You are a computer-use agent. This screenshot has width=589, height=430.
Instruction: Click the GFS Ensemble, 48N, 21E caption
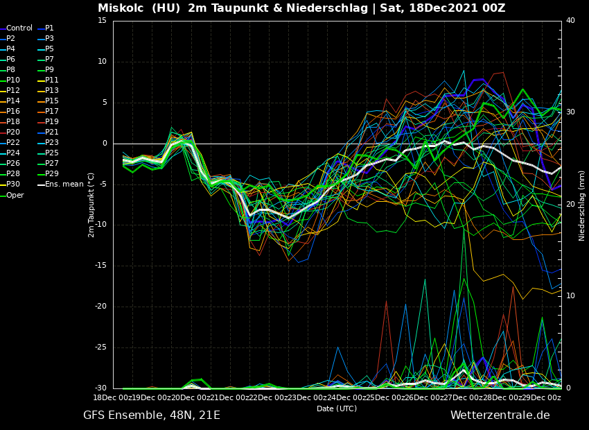[x=152, y=415]
